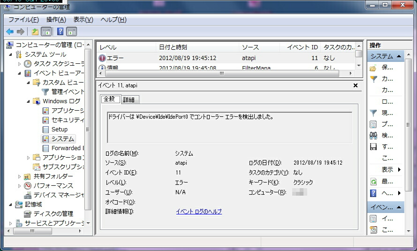The width and height of the screenshot is (417, 251).
Task: Click the Back arrow in the toolbar
Action: pyautogui.click(x=10, y=32)
